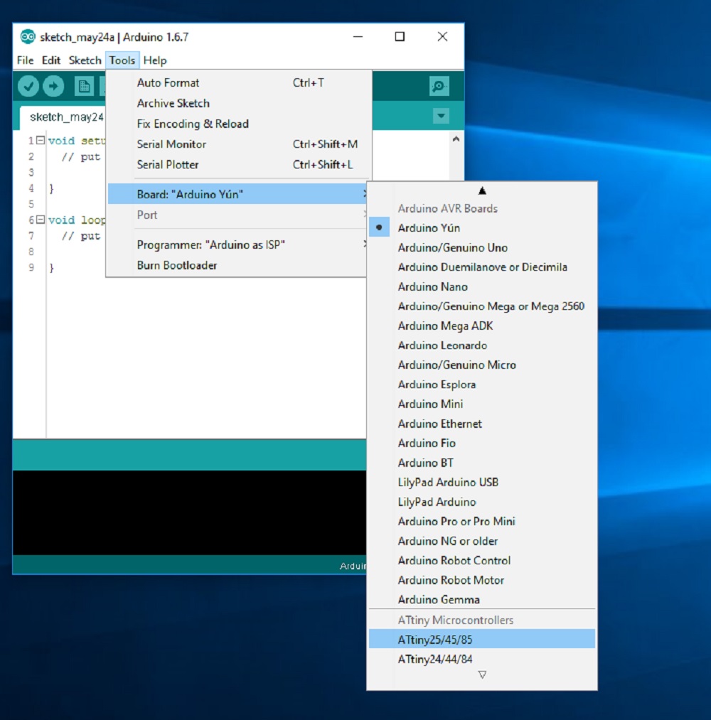This screenshot has height=720, width=711.
Task: Click line 8 in the code editor
Action: (207, 252)
